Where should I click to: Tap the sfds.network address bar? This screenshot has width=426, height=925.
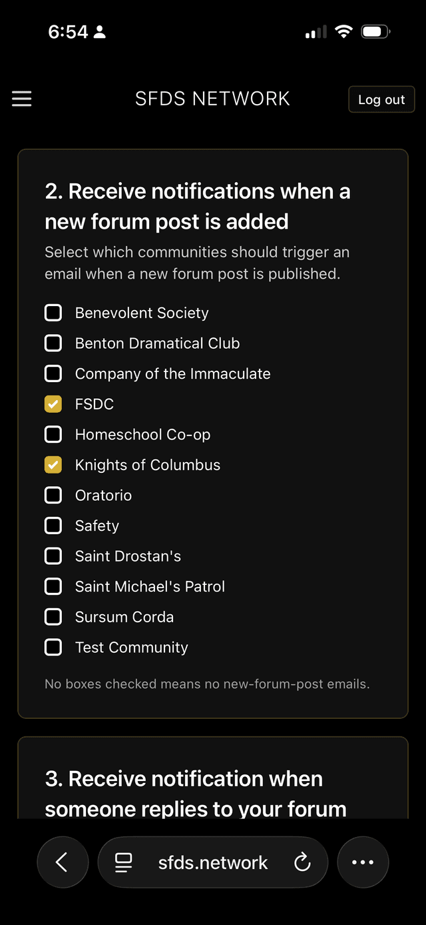tap(213, 862)
